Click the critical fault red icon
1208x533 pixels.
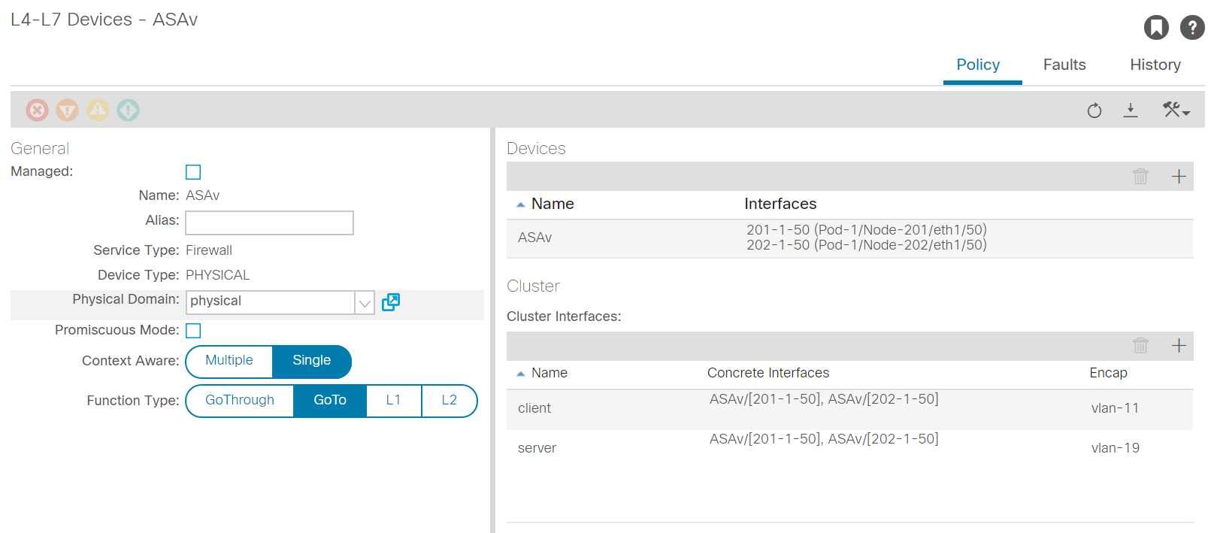pyautogui.click(x=37, y=111)
